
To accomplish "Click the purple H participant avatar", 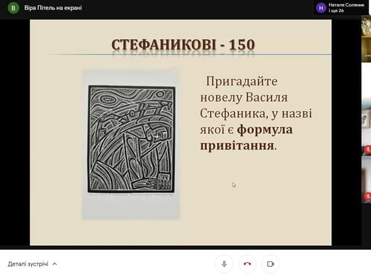I will [x=321, y=8].
